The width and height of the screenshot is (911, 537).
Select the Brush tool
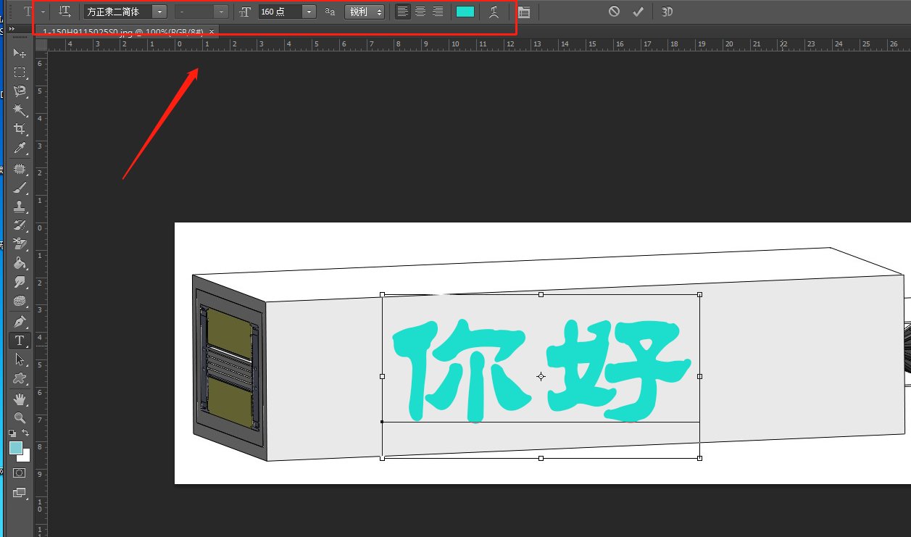click(20, 188)
